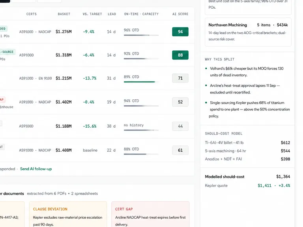The image size is (303, 227).
Task: Sort by the BASKET column header
Action: 64,14
